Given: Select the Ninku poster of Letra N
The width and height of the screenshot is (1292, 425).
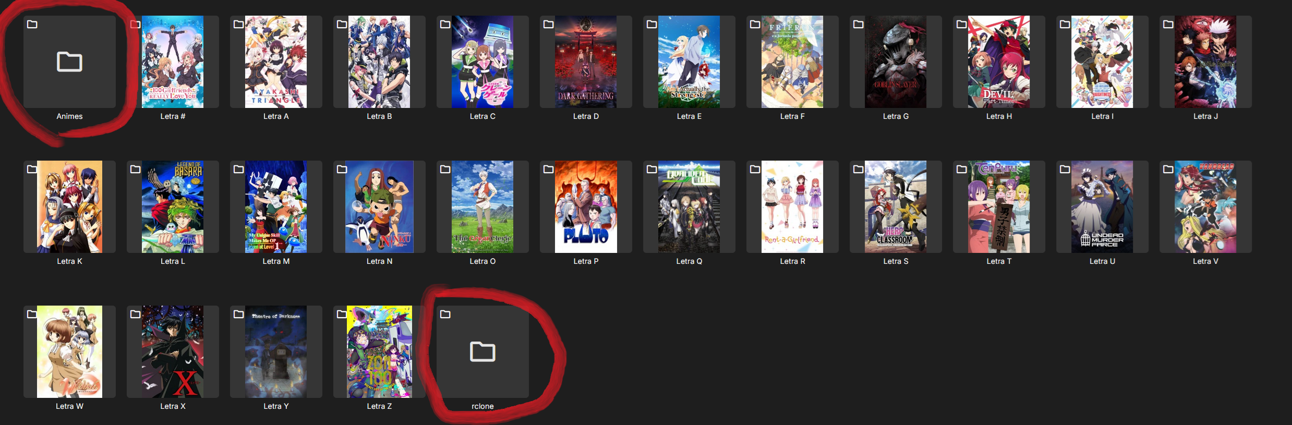Looking at the screenshot, I should pos(379,207).
